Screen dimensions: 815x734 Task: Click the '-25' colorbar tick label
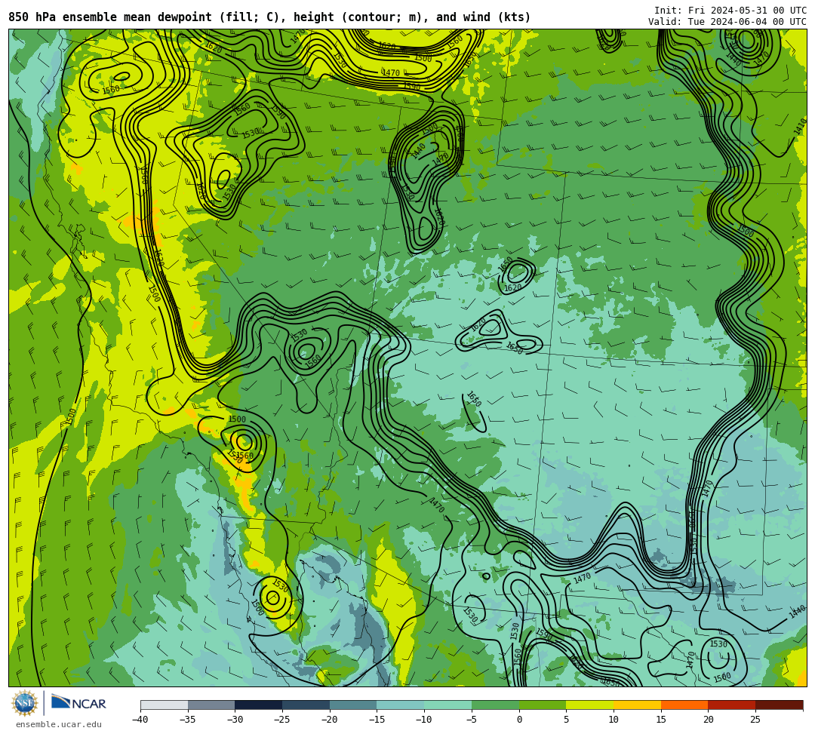(x=281, y=720)
